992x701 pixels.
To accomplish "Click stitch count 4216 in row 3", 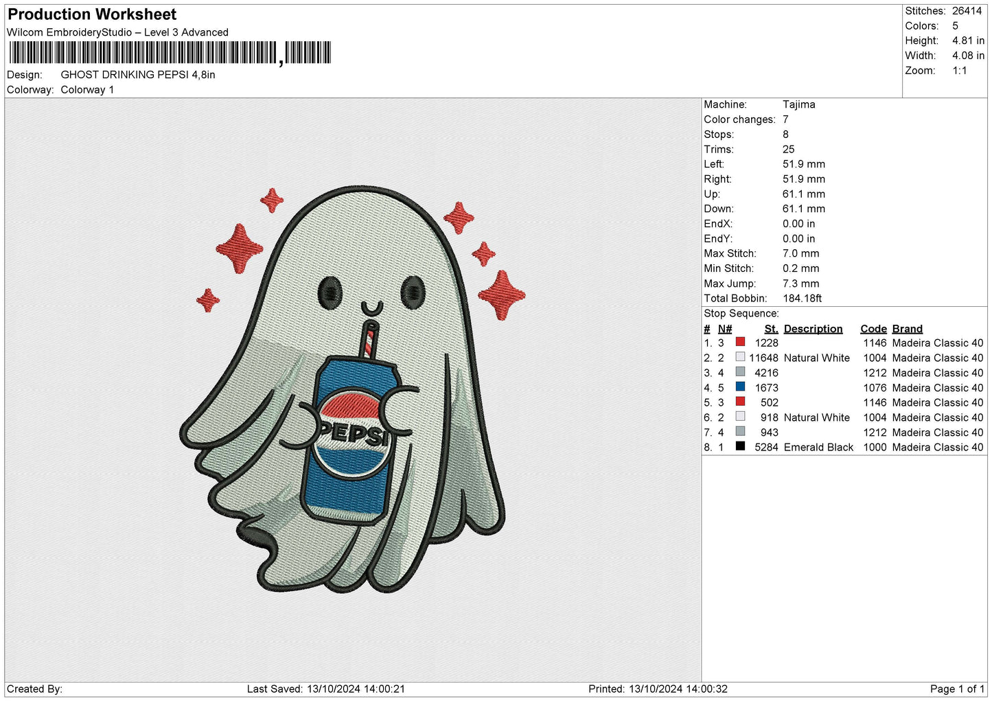I will pyautogui.click(x=766, y=373).
